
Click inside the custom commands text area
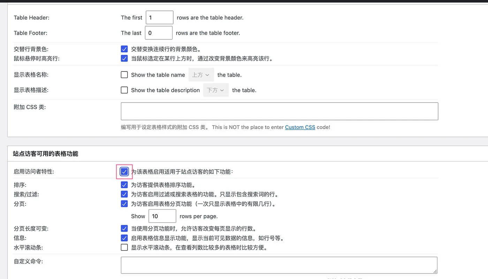tap(279, 265)
